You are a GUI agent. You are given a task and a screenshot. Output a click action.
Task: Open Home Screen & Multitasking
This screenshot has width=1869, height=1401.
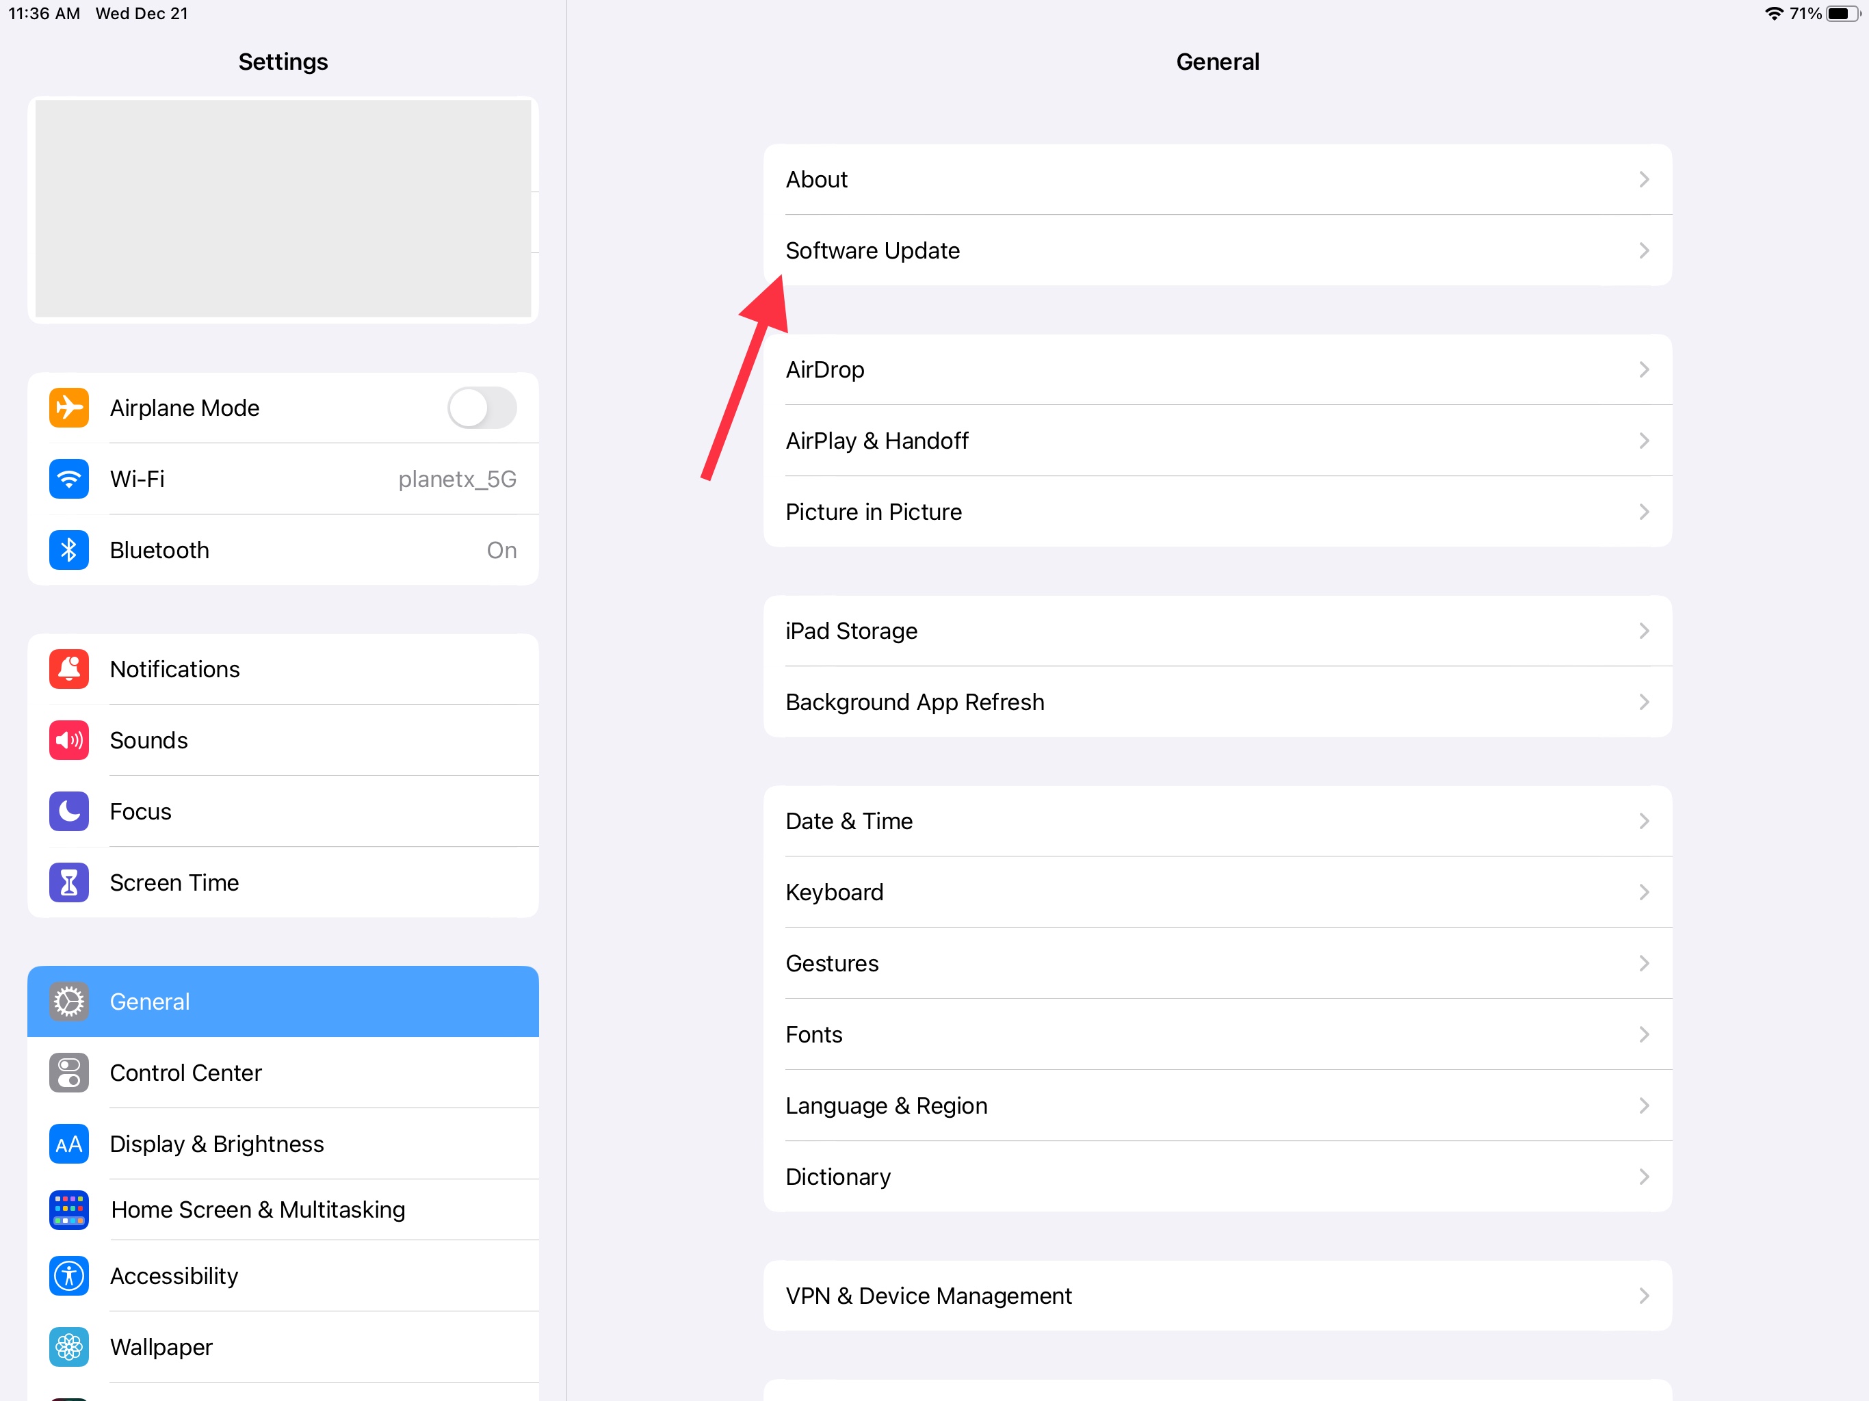point(258,1209)
